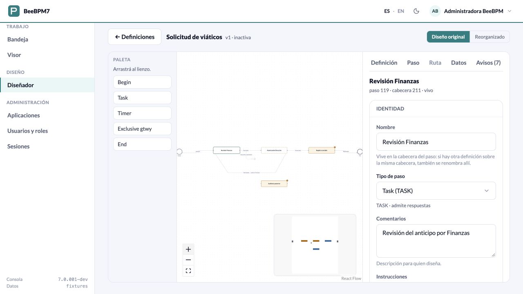Open Usuarios y roles

pos(47,131)
